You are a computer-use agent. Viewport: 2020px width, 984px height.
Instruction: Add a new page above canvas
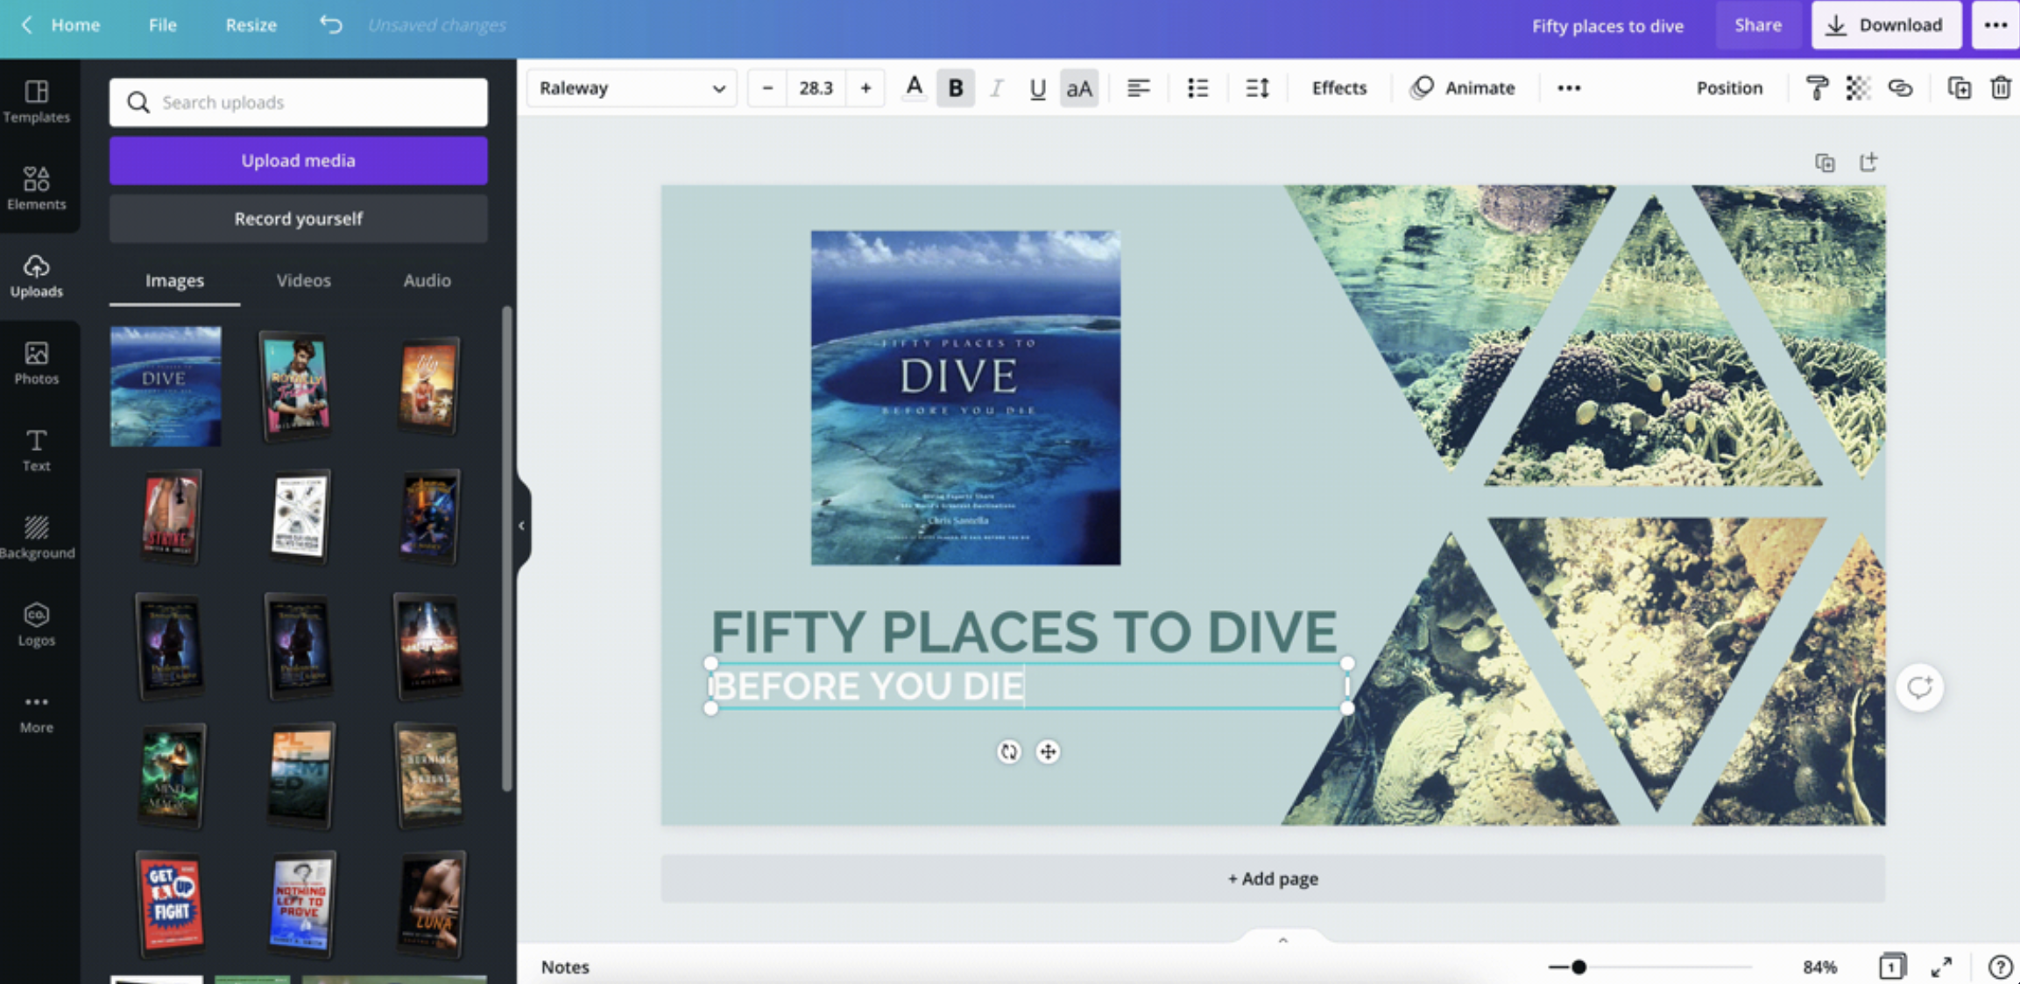1868,162
